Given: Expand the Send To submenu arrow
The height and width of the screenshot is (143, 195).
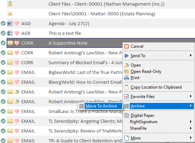Looking at the screenshot, I should coord(191,55).
